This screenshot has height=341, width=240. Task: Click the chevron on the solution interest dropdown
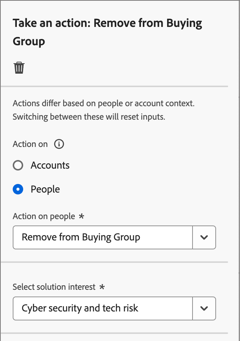coord(204,308)
